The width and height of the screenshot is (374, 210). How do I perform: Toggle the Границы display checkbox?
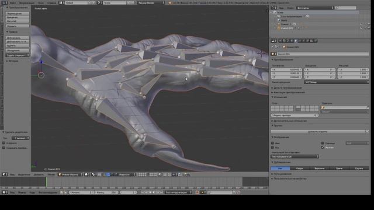coord(323,143)
